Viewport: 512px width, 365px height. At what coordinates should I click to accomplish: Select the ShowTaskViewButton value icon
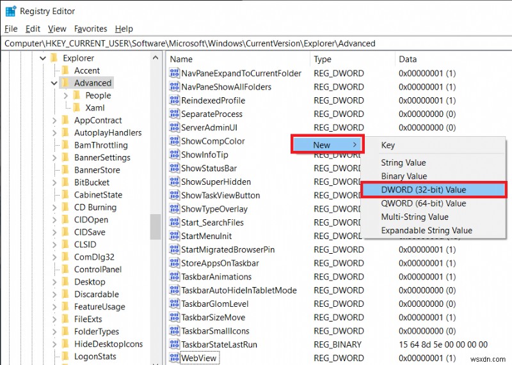[174, 195]
